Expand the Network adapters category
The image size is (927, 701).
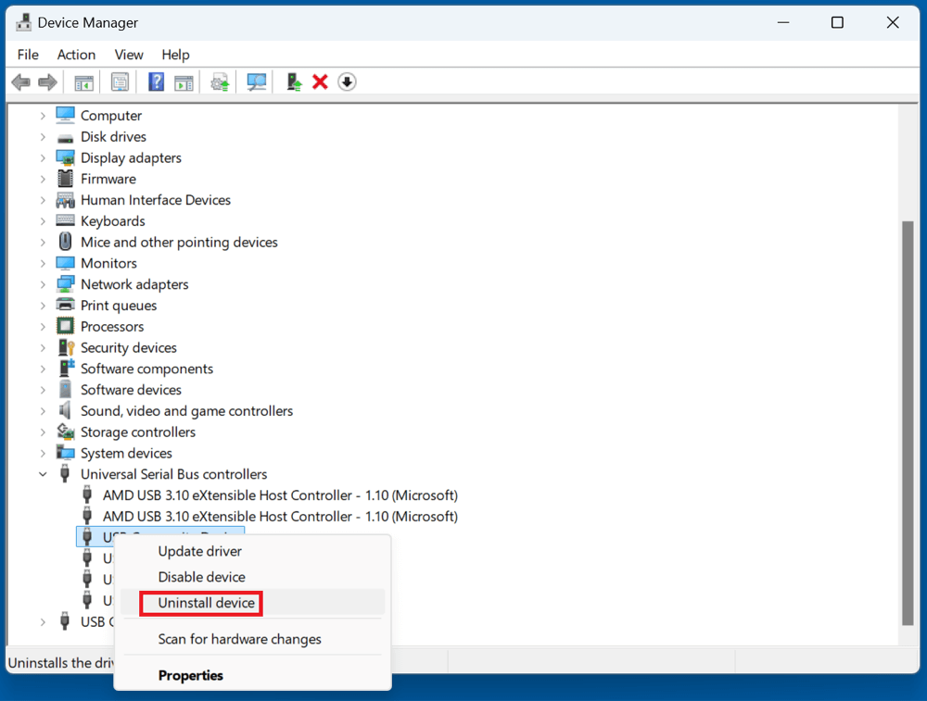[x=43, y=283]
